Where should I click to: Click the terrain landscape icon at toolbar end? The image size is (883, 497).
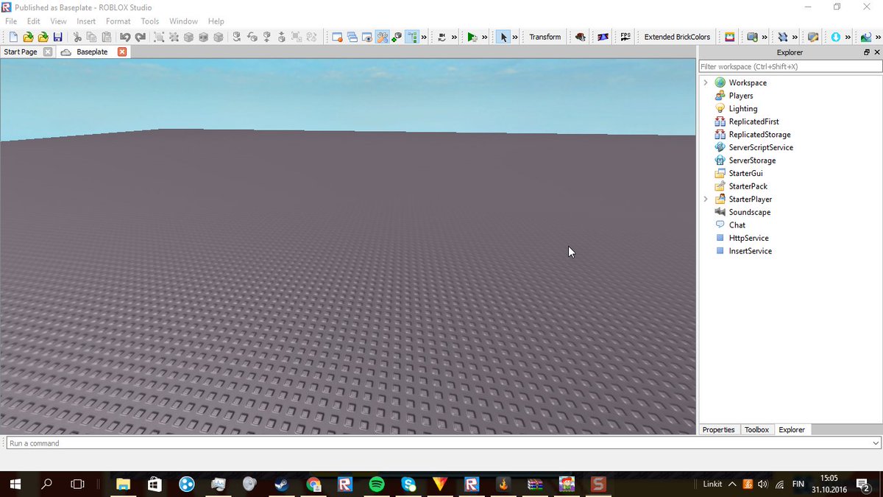tap(865, 37)
